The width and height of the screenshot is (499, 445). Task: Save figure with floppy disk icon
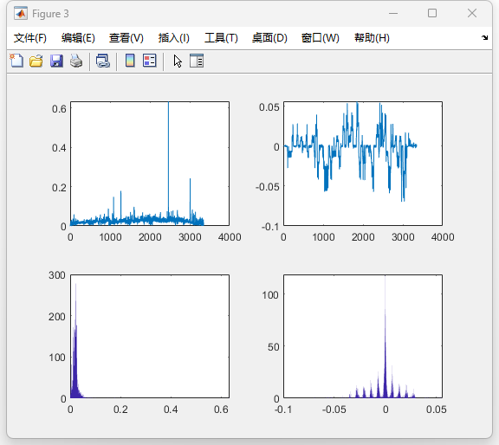(x=56, y=61)
